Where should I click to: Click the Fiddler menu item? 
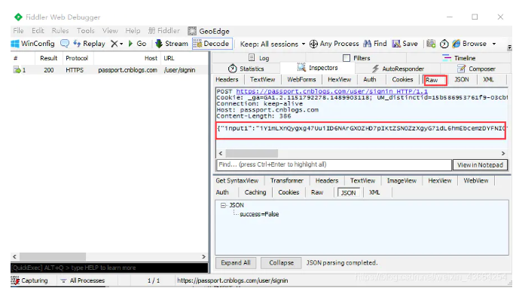pyautogui.click(x=164, y=31)
